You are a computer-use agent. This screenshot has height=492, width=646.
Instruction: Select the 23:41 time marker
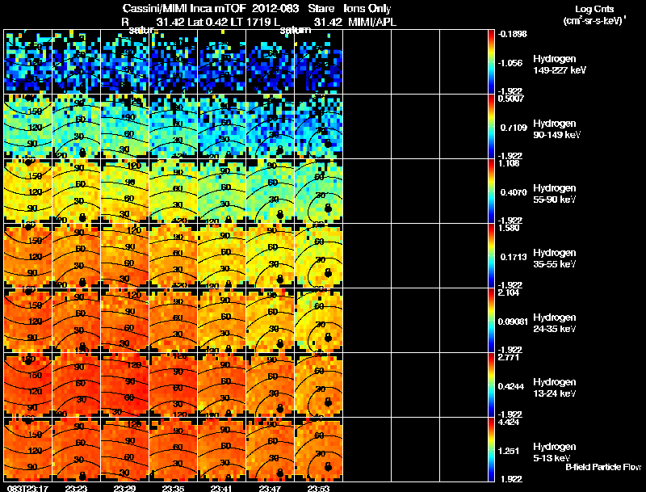(221, 488)
